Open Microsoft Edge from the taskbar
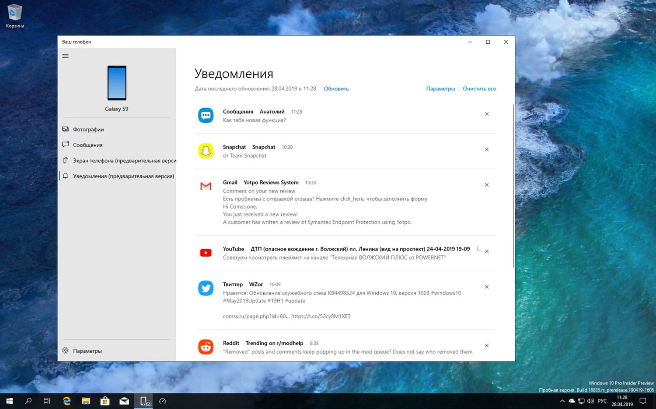This screenshot has width=656, height=409. [66, 401]
